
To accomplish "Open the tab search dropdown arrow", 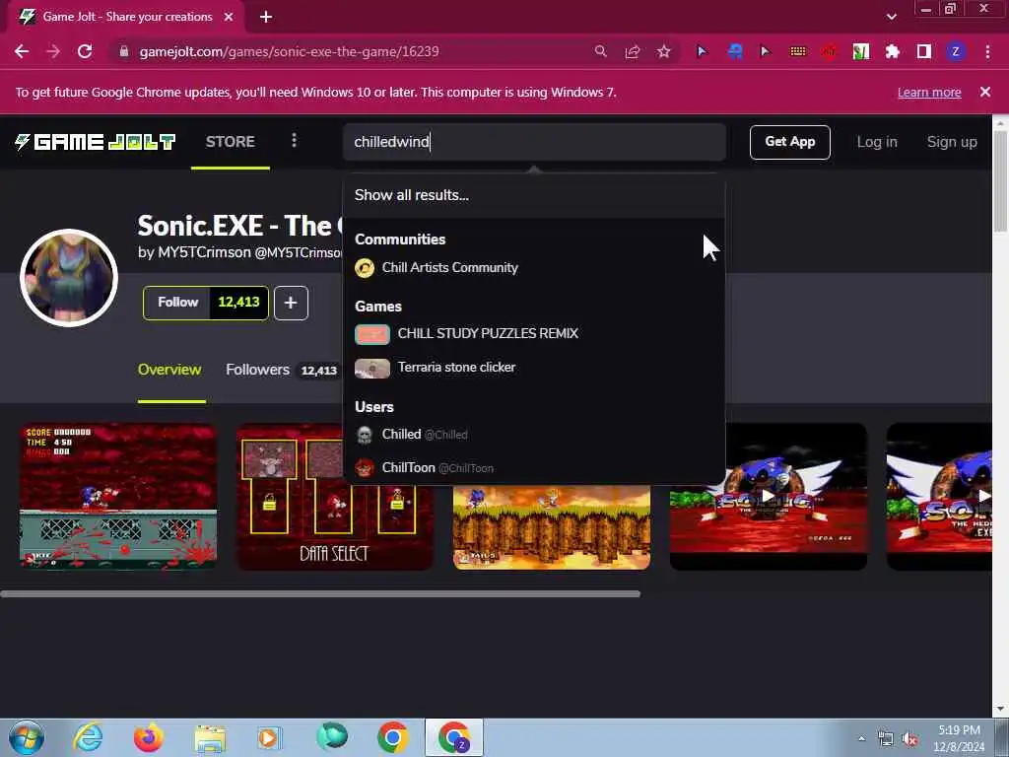I will pyautogui.click(x=891, y=17).
